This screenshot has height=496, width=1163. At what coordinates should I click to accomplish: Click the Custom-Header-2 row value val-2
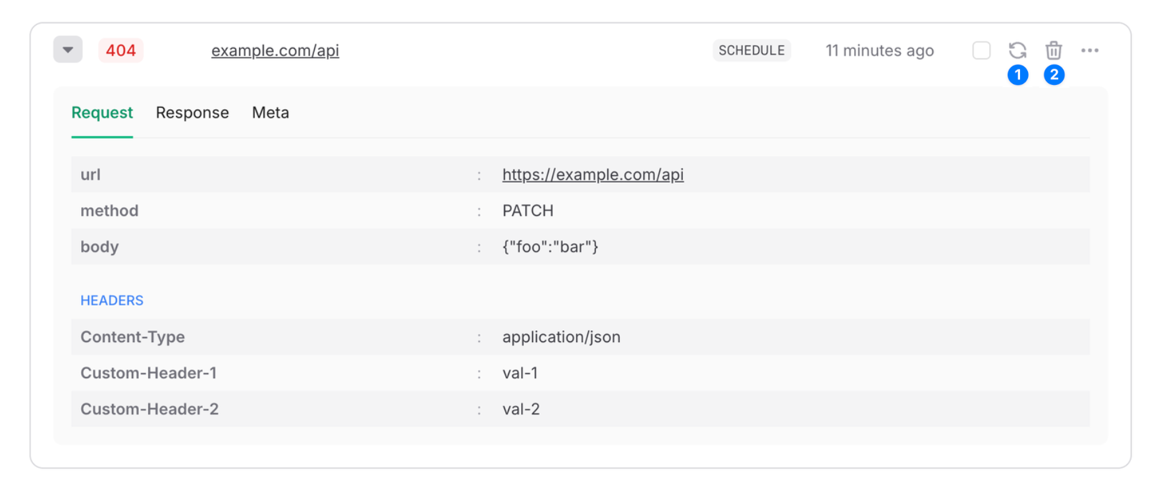point(521,409)
